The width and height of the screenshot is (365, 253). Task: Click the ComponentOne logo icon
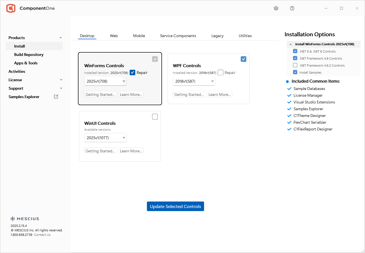click(11, 8)
